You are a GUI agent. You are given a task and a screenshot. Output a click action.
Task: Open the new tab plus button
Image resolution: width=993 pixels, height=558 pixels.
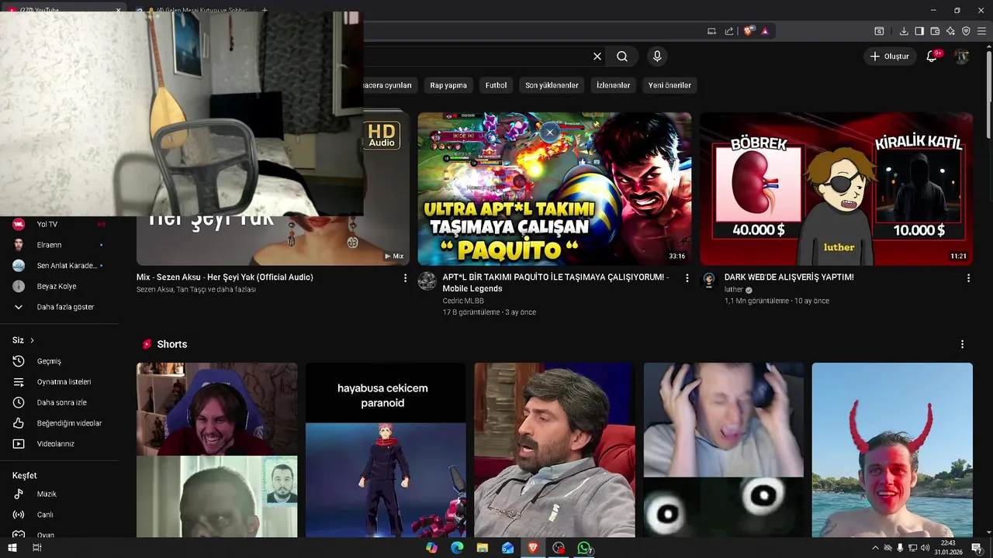tap(265, 11)
